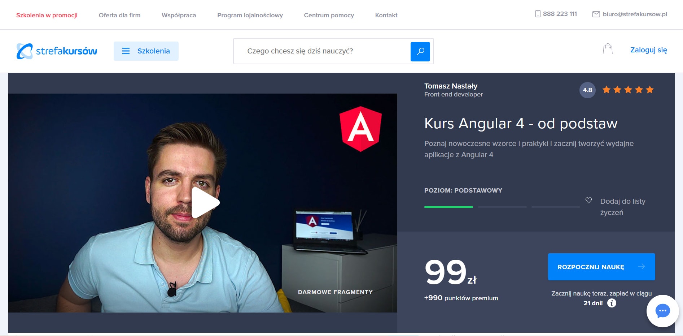Play the course preview video

[205, 203]
